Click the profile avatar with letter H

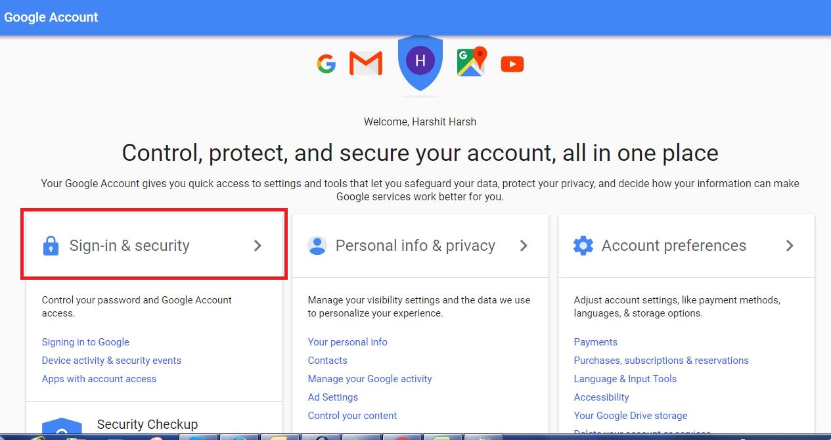point(420,61)
